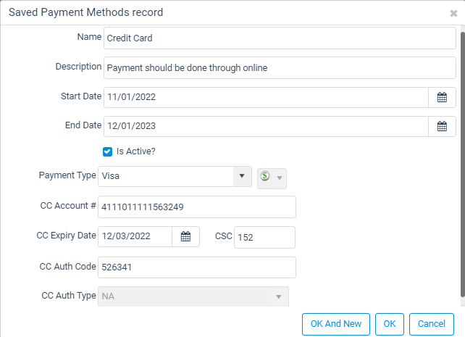
Task: Click the Name field containing Credit Card
Action: pyautogui.click(x=279, y=38)
